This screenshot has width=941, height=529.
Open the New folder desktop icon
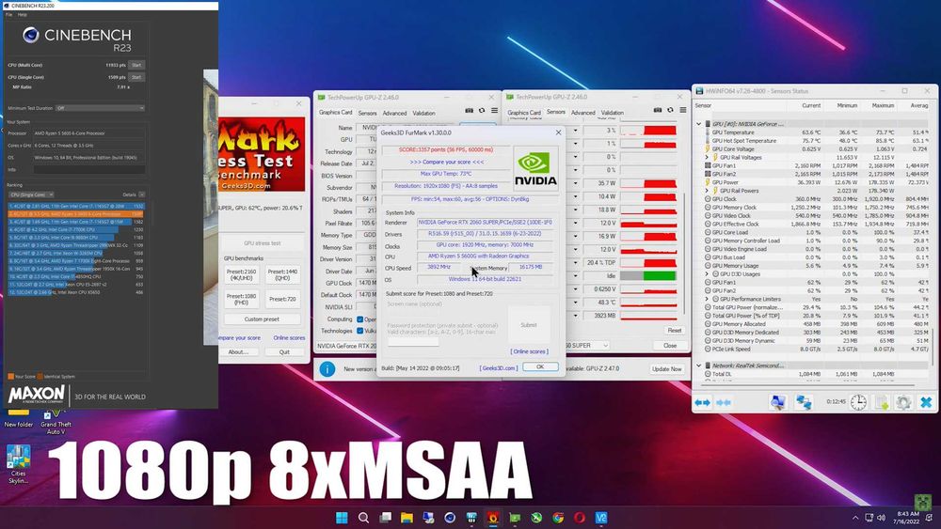(19, 417)
